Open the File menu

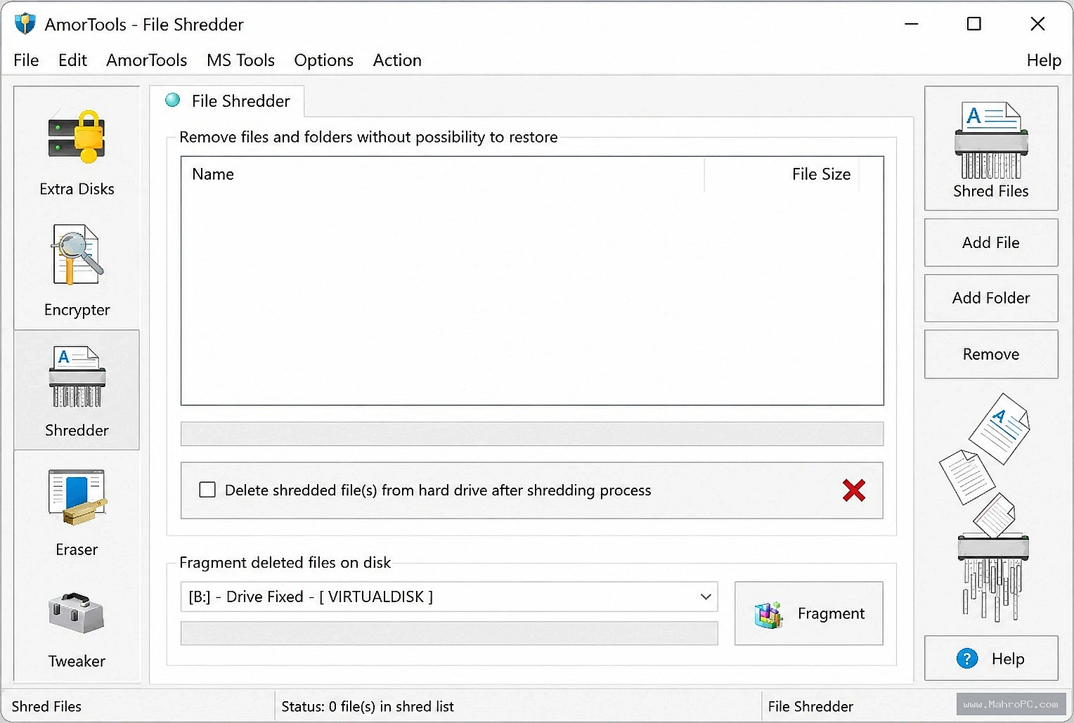click(x=26, y=60)
